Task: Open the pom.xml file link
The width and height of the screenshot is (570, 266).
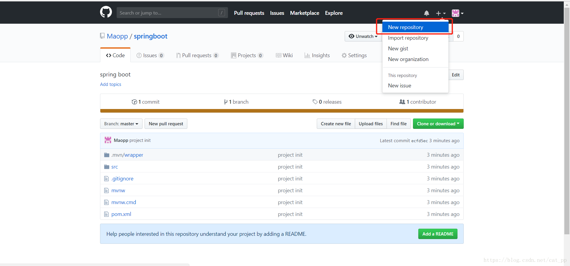Action: [121, 214]
